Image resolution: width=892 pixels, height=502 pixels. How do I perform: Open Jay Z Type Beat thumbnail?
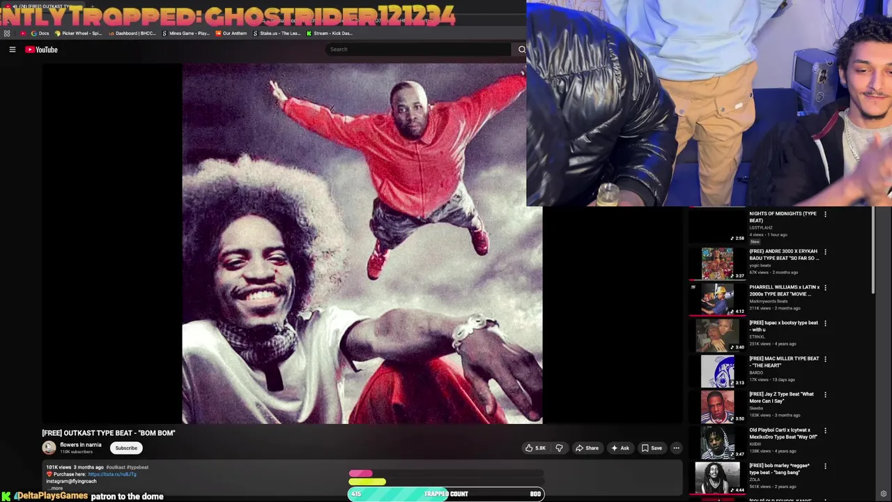coord(717,406)
